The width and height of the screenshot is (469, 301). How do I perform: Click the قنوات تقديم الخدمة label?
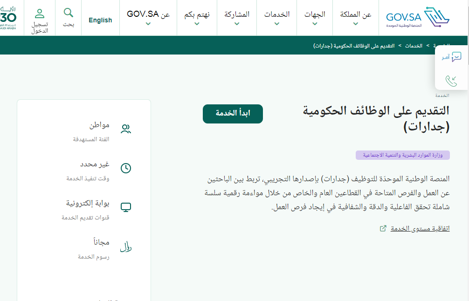[x=85, y=218]
